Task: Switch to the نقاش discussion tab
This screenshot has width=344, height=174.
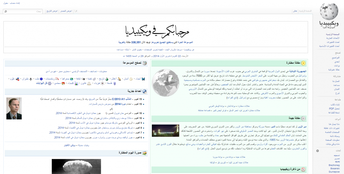Action: click(295, 11)
